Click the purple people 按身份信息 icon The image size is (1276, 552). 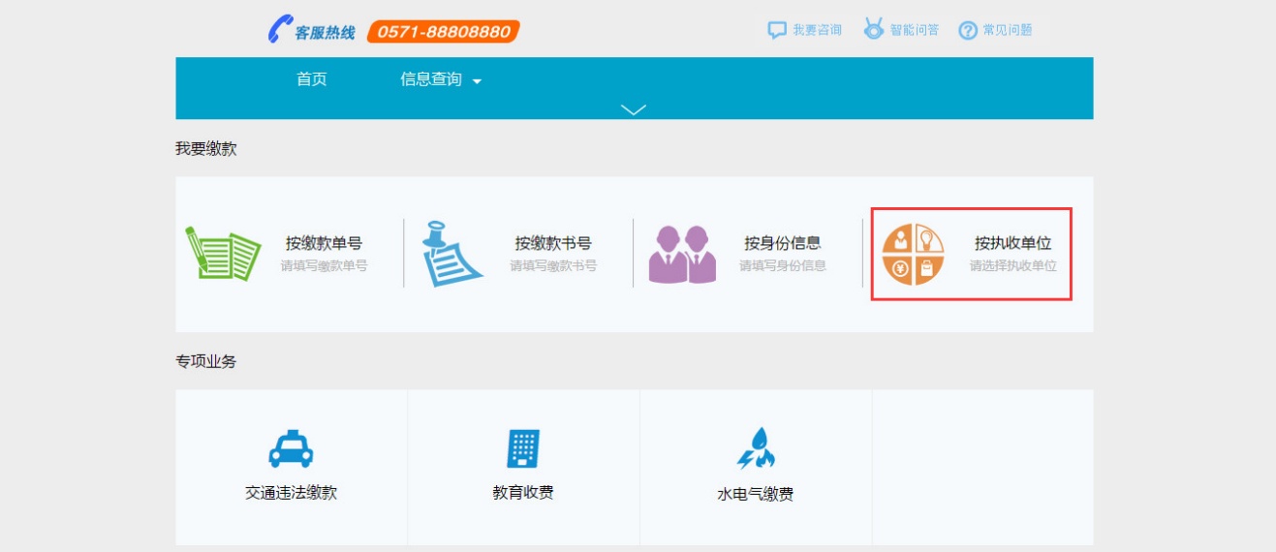tap(682, 254)
